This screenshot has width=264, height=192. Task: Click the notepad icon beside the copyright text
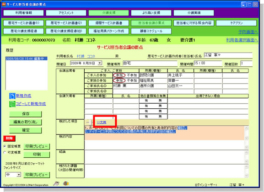coord(56,184)
